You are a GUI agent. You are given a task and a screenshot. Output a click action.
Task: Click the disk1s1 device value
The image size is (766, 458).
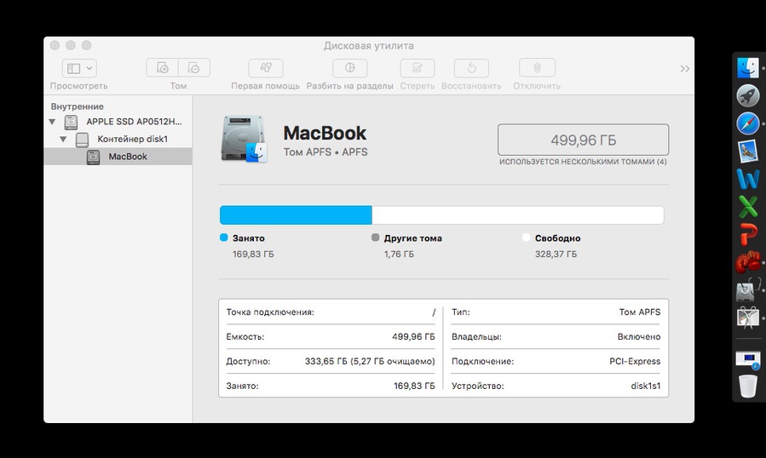tap(645, 386)
